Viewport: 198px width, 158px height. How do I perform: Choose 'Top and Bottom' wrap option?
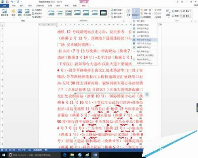[145, 36]
